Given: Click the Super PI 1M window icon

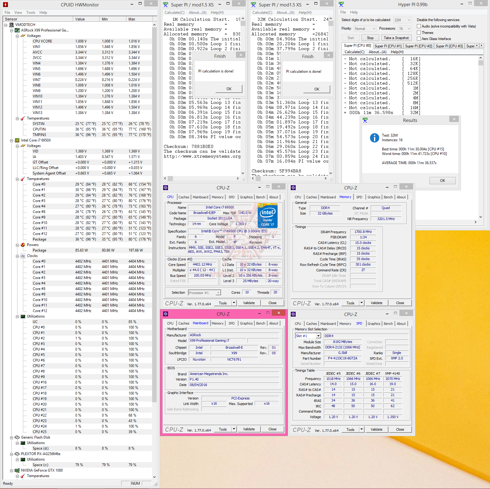Looking at the screenshot, I should point(166,5).
